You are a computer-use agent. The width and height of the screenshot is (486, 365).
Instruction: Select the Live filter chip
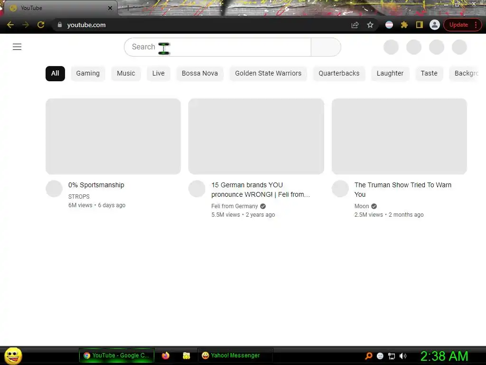(159, 74)
